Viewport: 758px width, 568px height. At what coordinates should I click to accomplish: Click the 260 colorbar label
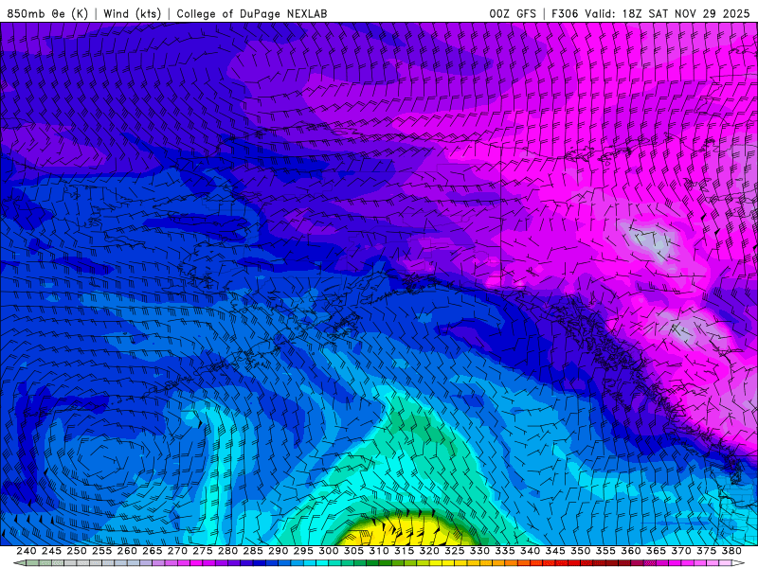click(x=127, y=551)
